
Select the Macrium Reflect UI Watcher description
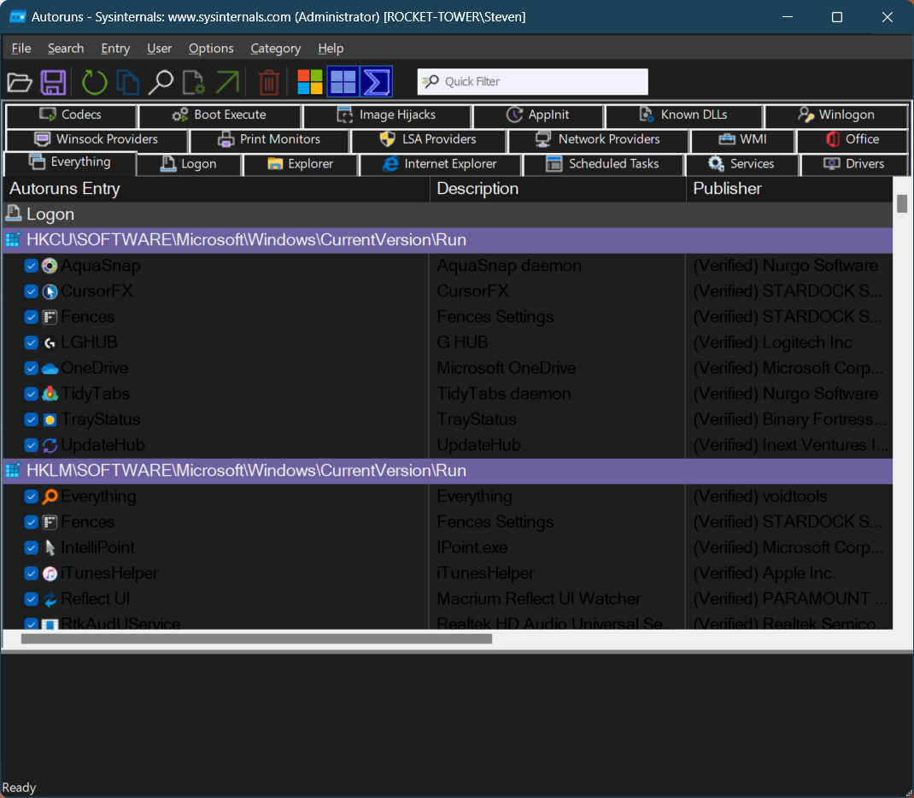tap(539, 599)
